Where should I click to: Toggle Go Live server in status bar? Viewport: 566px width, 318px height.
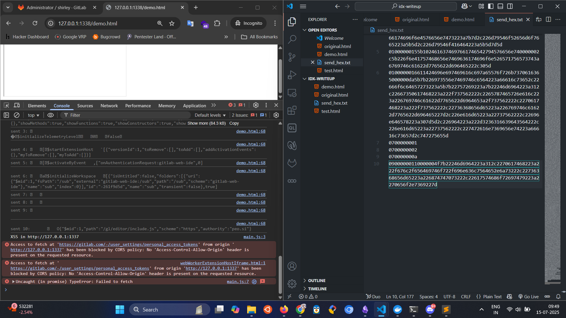point(528,297)
